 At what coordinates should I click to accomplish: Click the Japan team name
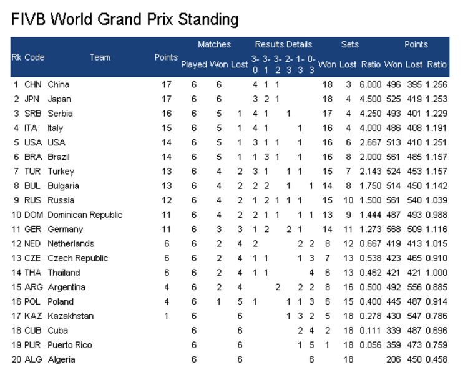[x=59, y=99]
